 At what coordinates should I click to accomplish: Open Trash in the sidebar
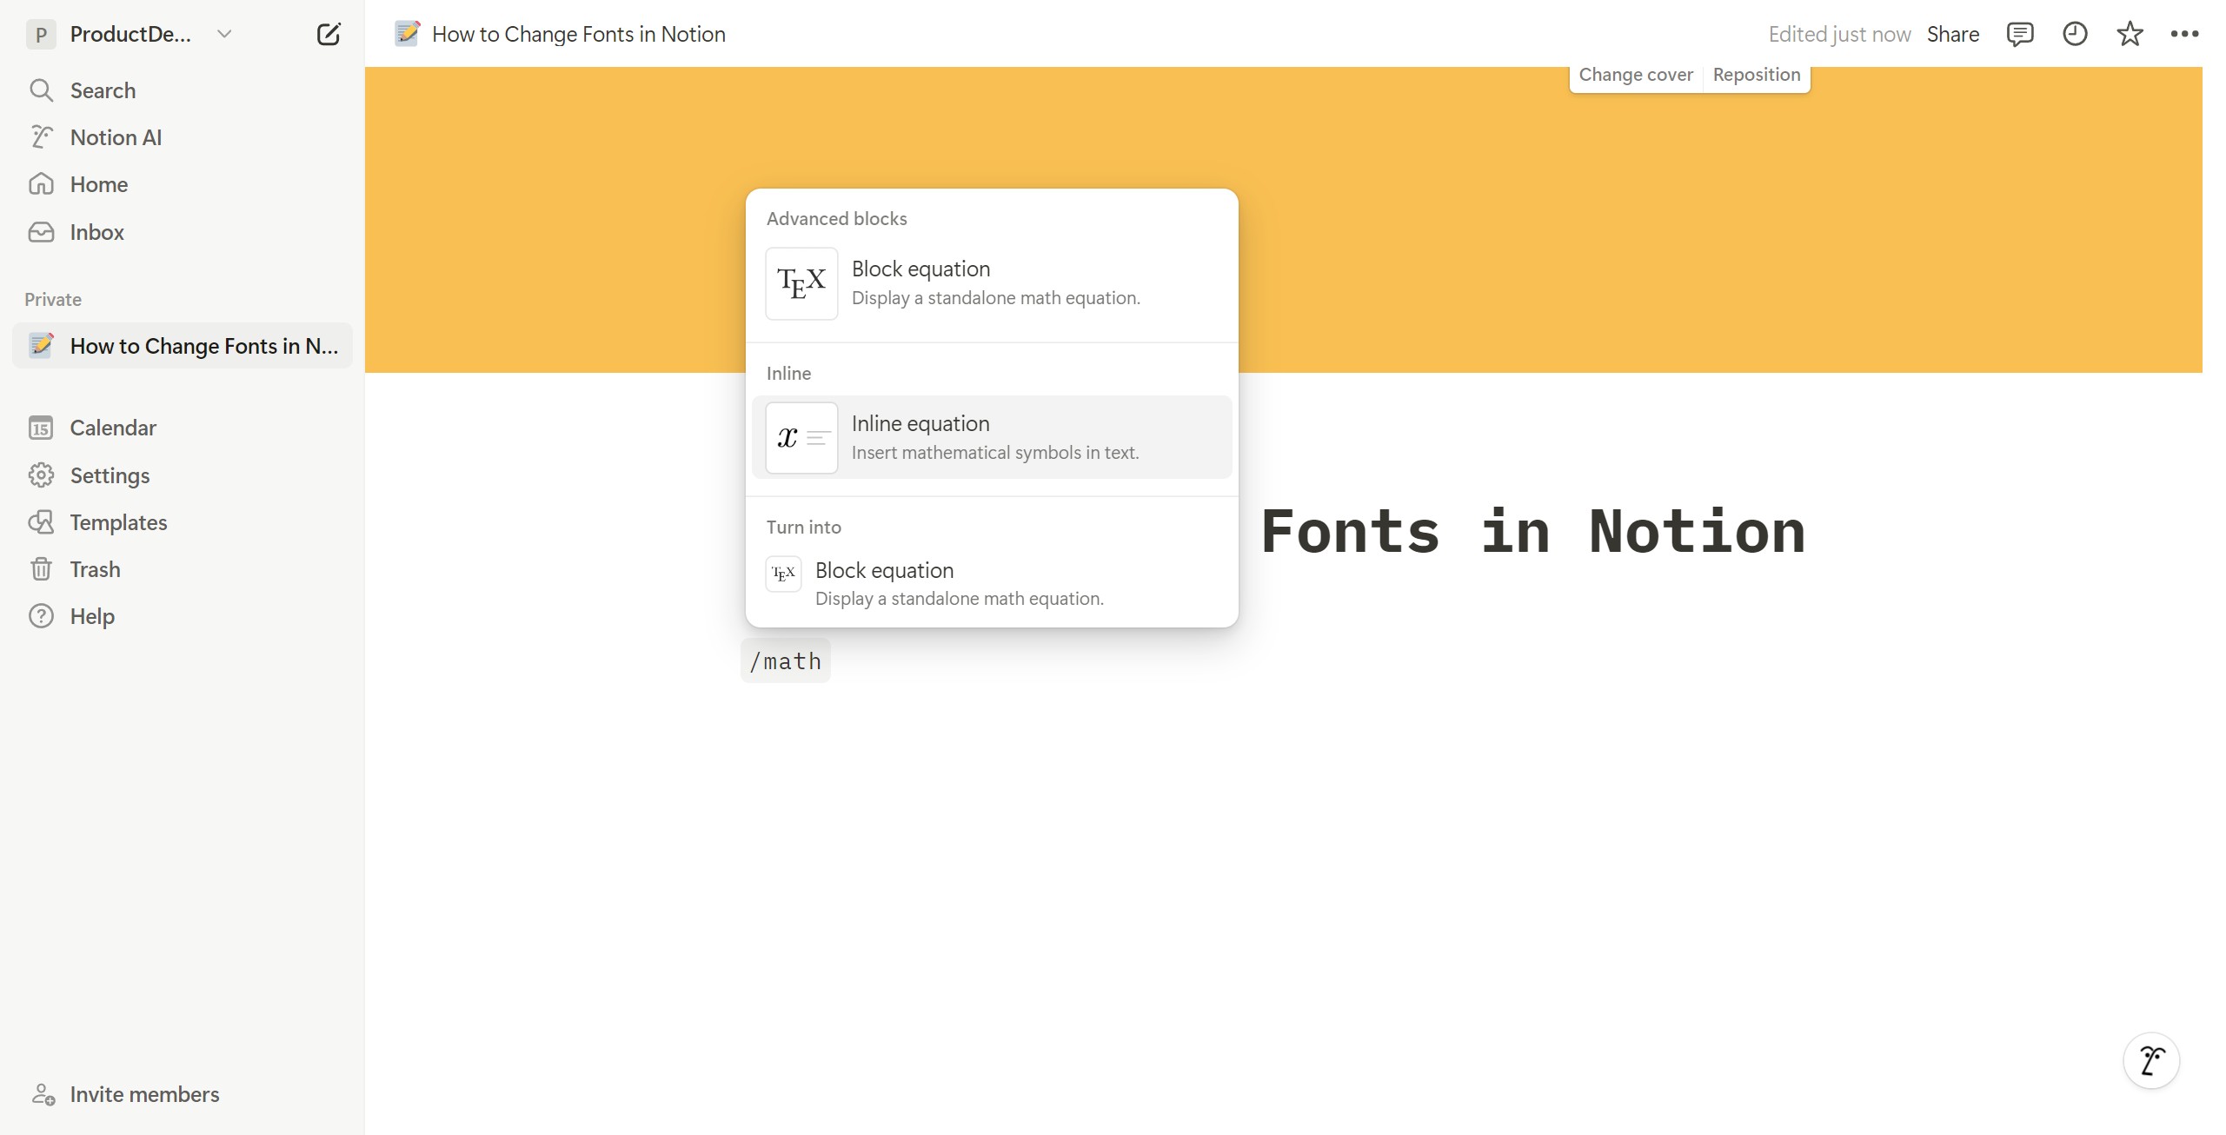(x=183, y=569)
